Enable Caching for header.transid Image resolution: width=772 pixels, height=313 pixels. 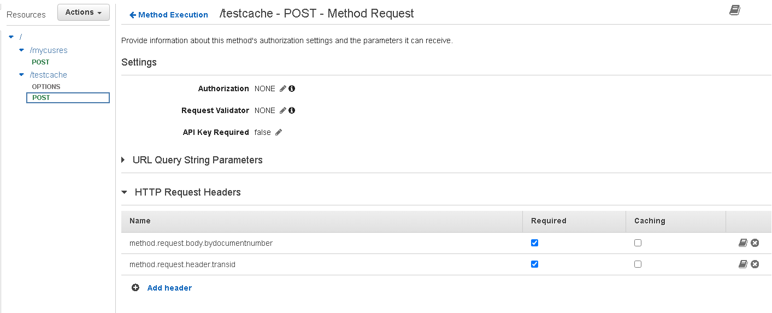tap(638, 264)
